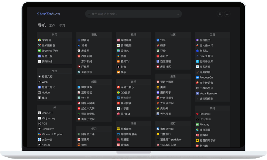Switch to the 导航 tab
Viewport: 267px width, 160px height.
click(x=42, y=25)
